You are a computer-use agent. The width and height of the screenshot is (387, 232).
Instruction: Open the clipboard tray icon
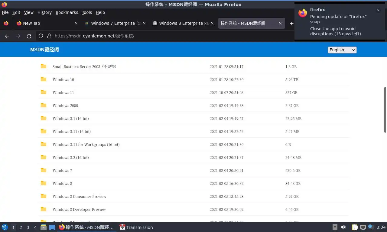click(x=355, y=227)
